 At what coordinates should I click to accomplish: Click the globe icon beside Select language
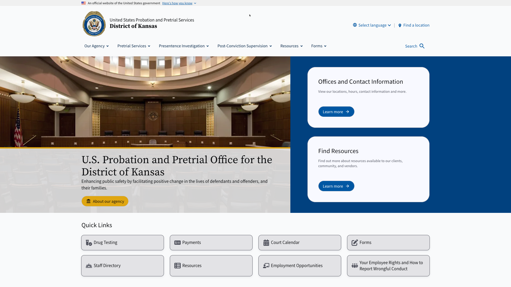(355, 25)
